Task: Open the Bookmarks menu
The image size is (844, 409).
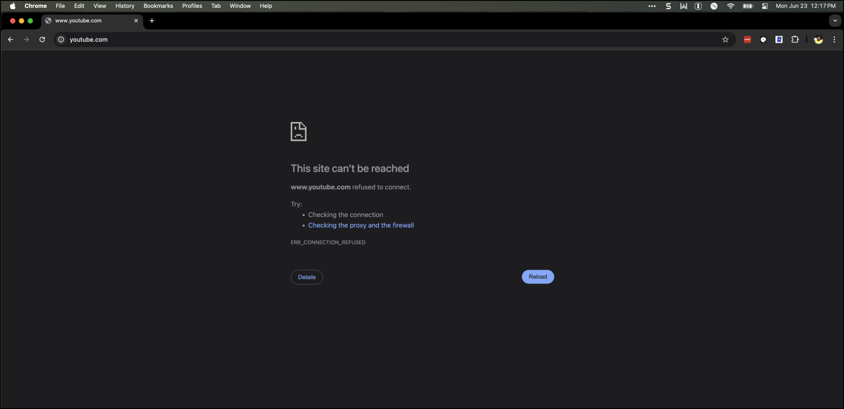Action: click(158, 6)
